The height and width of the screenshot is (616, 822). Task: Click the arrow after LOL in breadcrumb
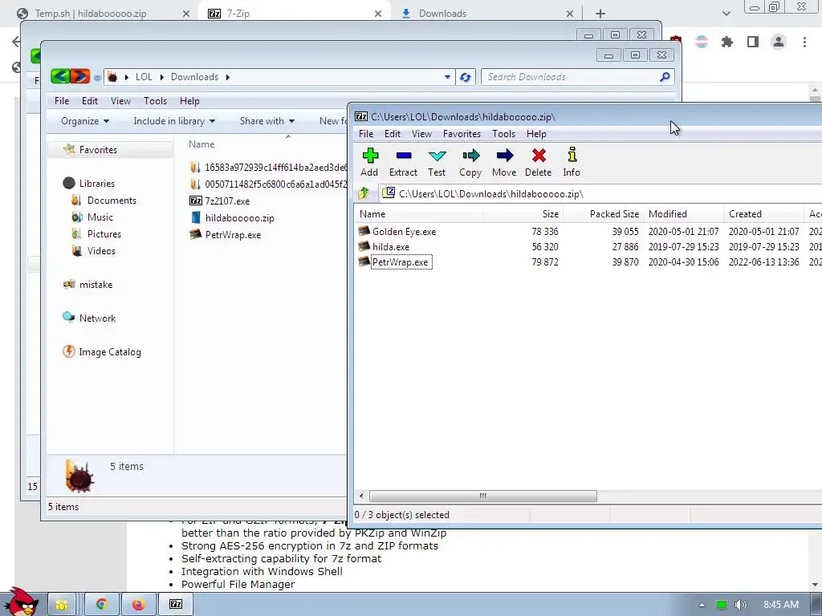tap(161, 77)
